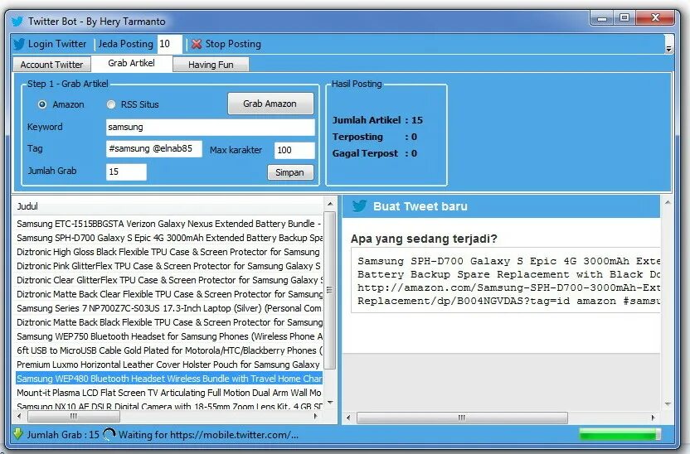Select the RSS Situs radio button
Screen dimensions: 690x454
click(111, 104)
